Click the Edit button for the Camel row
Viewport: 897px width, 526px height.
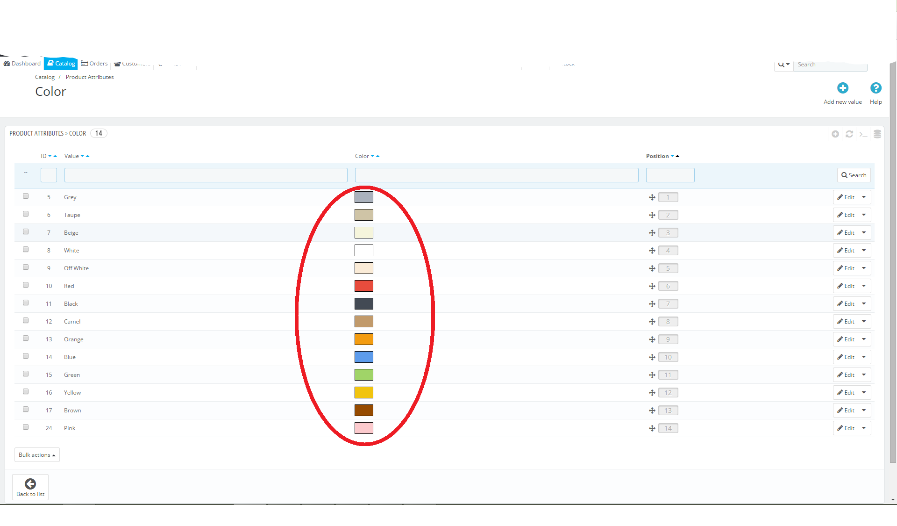(x=846, y=322)
